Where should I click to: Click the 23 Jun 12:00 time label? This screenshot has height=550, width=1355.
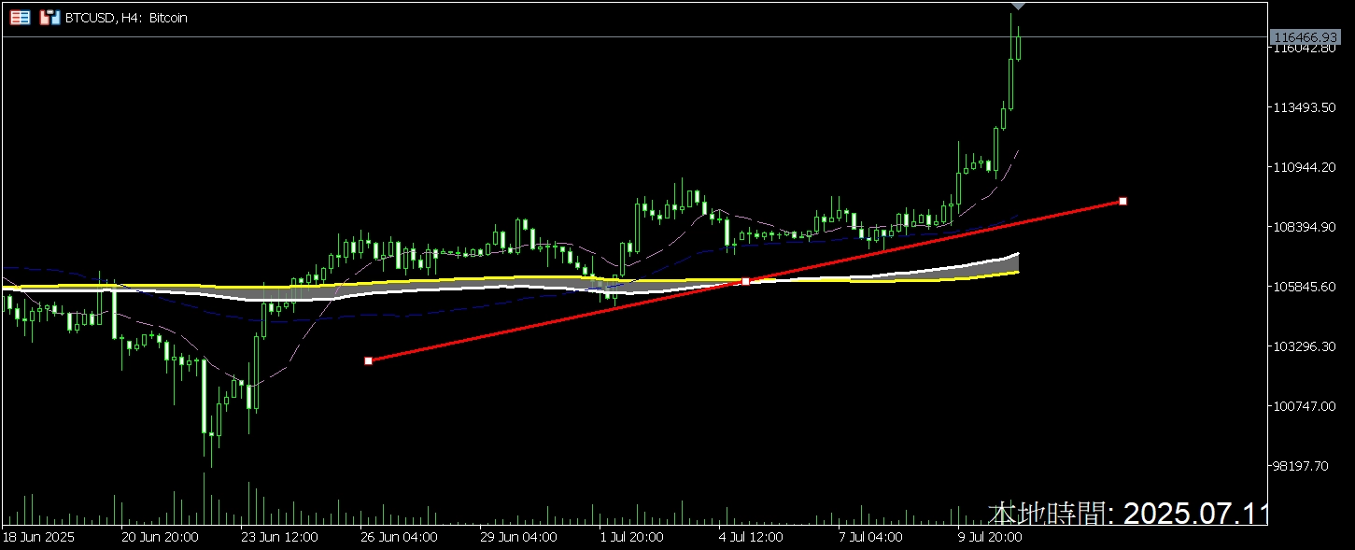pos(279,538)
